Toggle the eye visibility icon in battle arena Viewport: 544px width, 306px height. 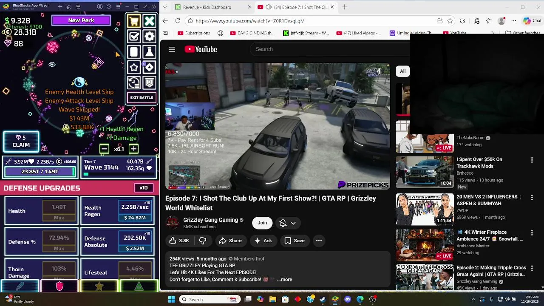[52, 64]
